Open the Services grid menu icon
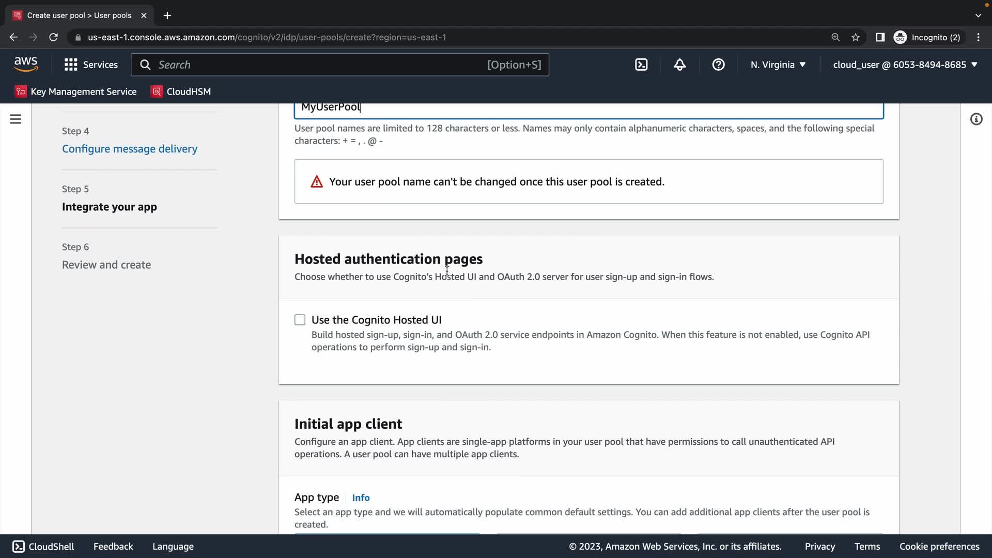The width and height of the screenshot is (992, 558). (x=71, y=65)
